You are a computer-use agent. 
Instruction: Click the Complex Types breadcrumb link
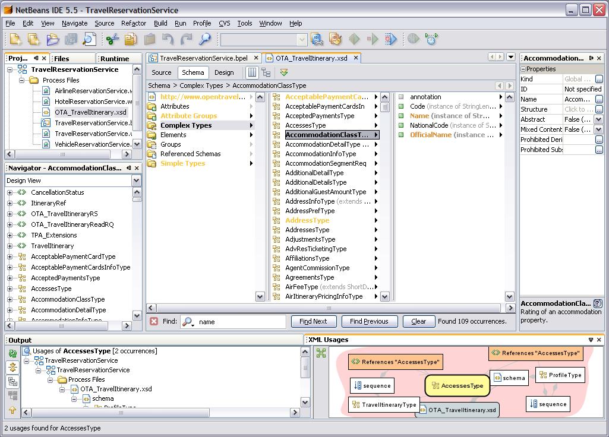pos(201,85)
